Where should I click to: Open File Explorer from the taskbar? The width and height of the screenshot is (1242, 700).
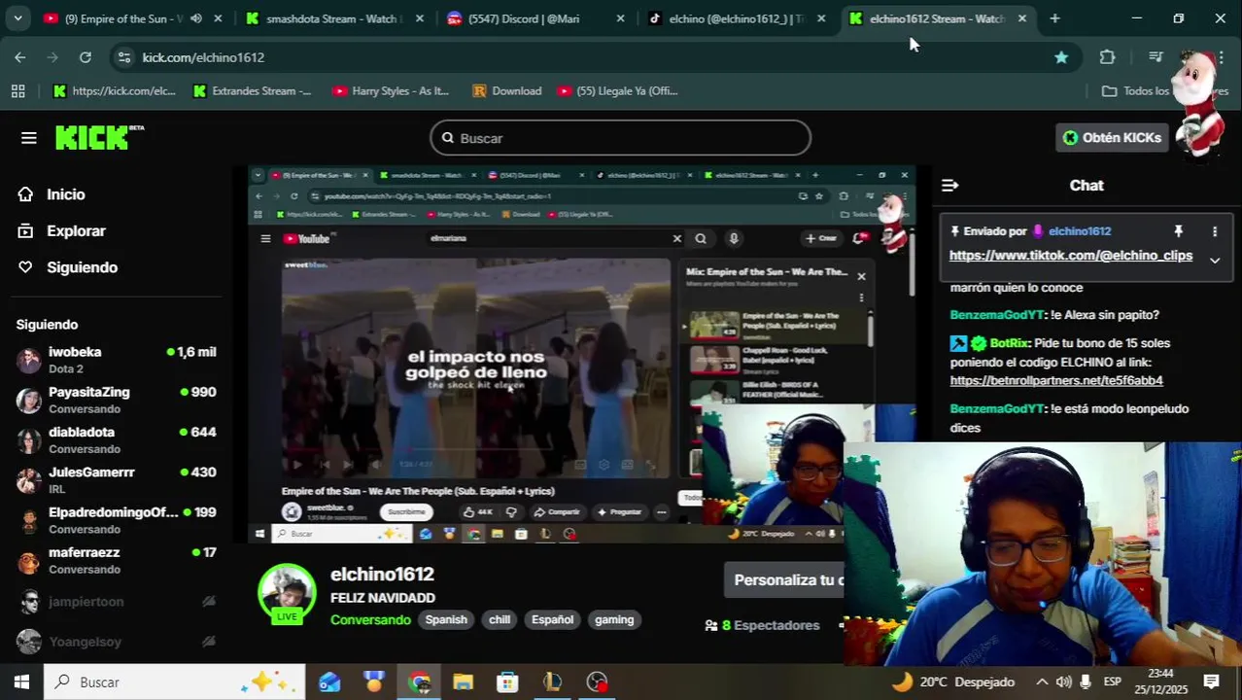coord(463,682)
